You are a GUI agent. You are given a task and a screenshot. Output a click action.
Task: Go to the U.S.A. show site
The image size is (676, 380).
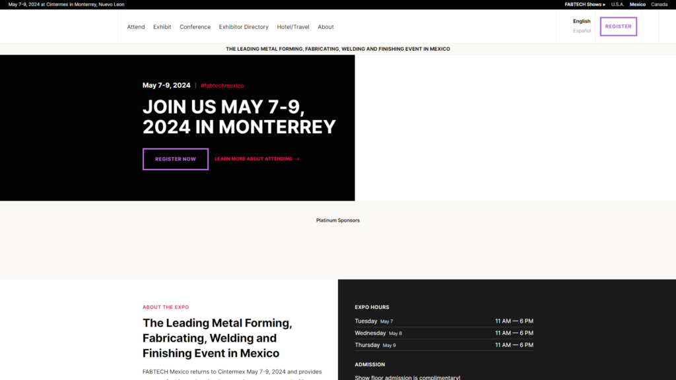(x=617, y=5)
